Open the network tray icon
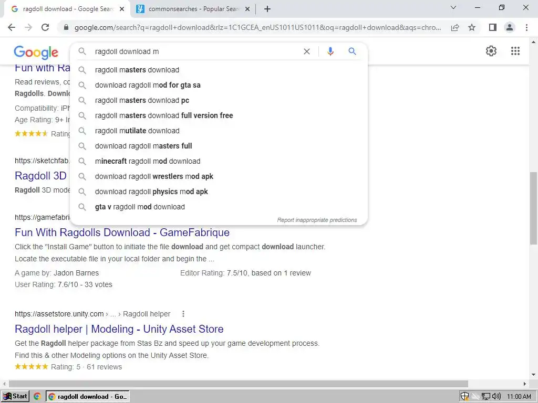The width and height of the screenshot is (538, 403). [x=485, y=397]
